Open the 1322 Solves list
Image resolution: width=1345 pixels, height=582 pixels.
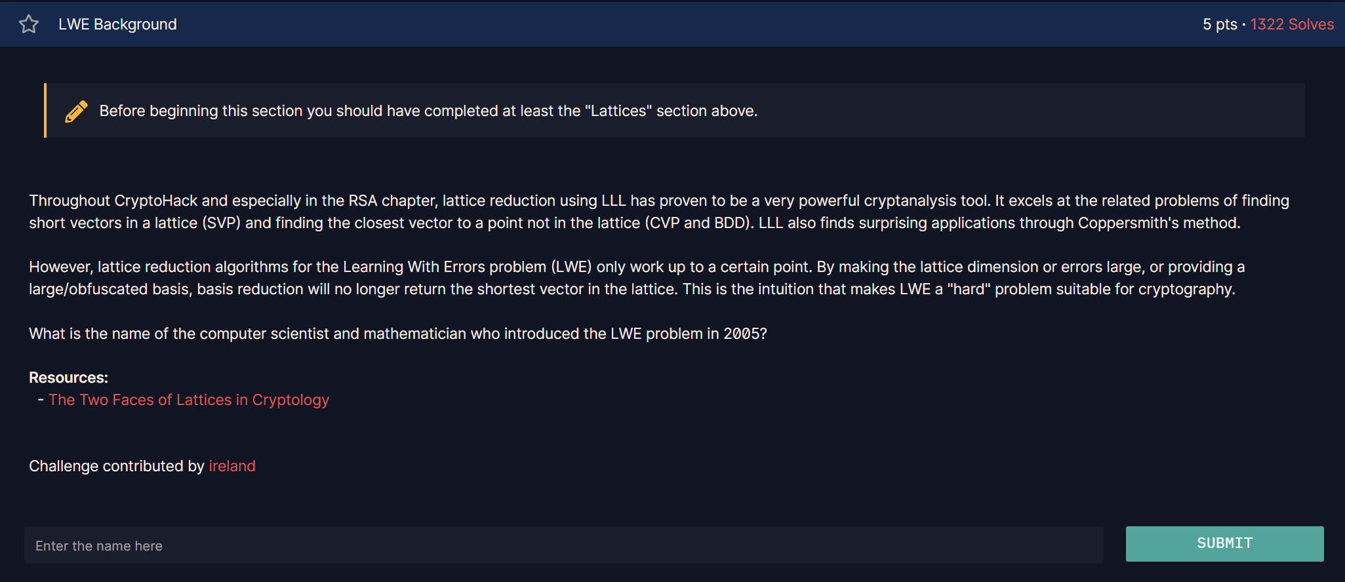pos(1292,24)
